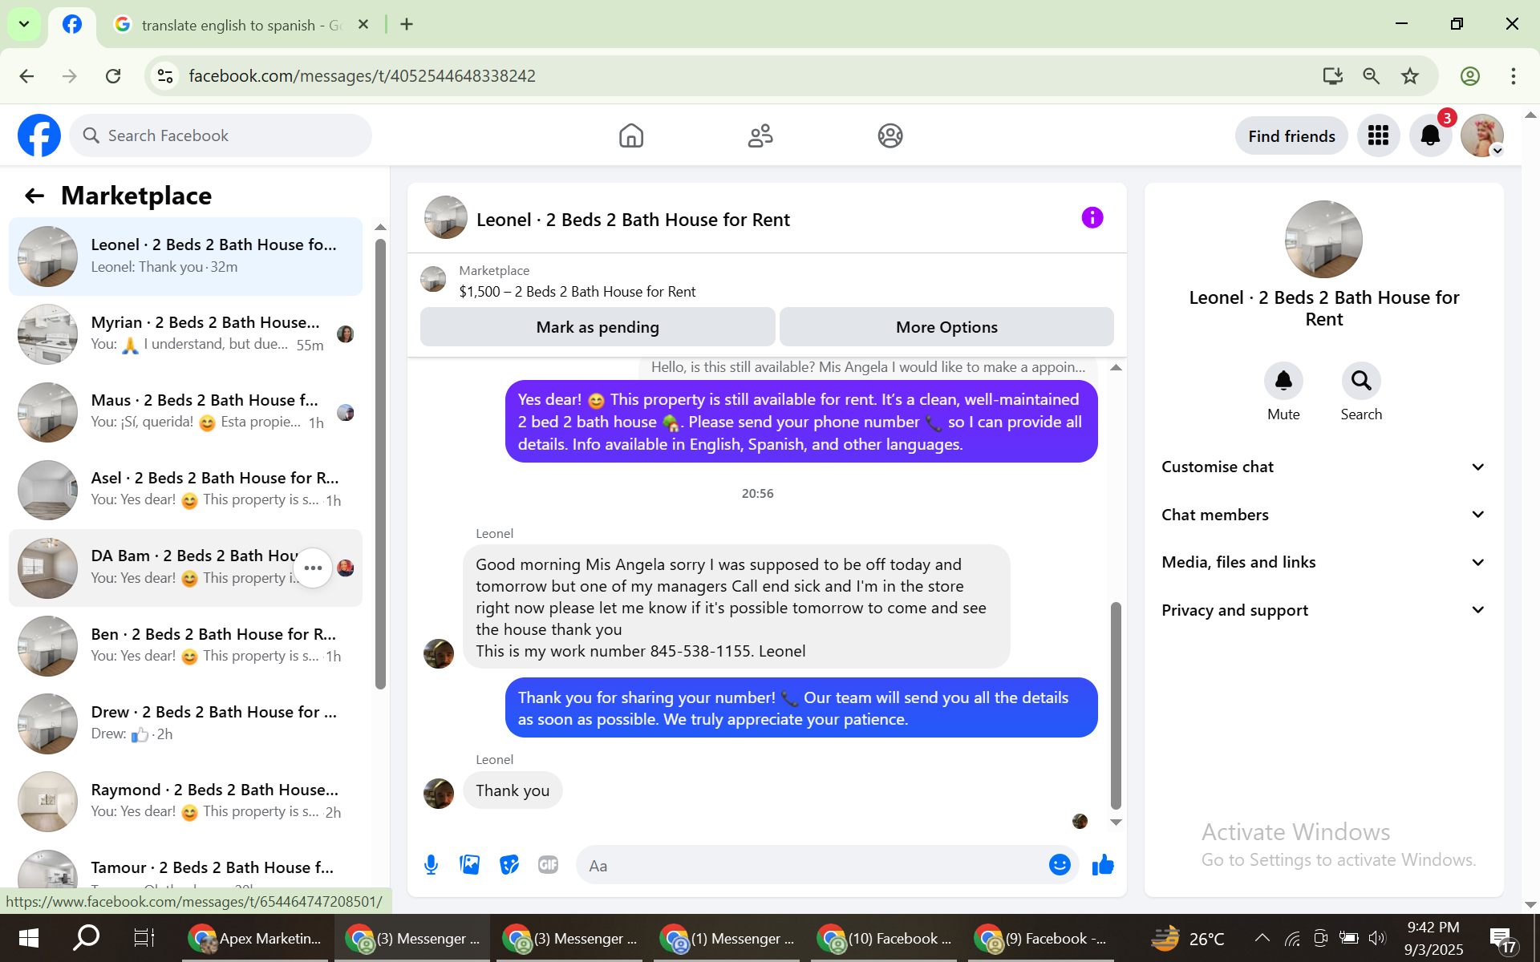Expand Privacy and support section

click(1323, 610)
